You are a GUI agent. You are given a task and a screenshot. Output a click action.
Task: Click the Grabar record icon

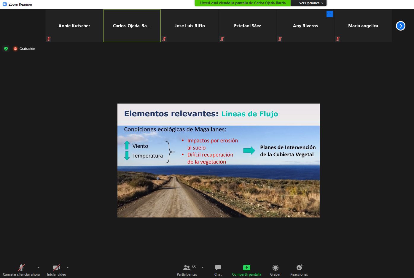click(x=275, y=268)
